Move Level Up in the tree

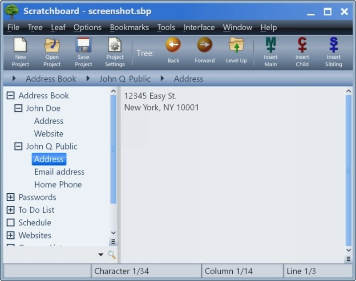236,45
